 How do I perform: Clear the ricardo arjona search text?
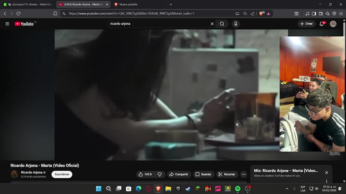(212, 24)
